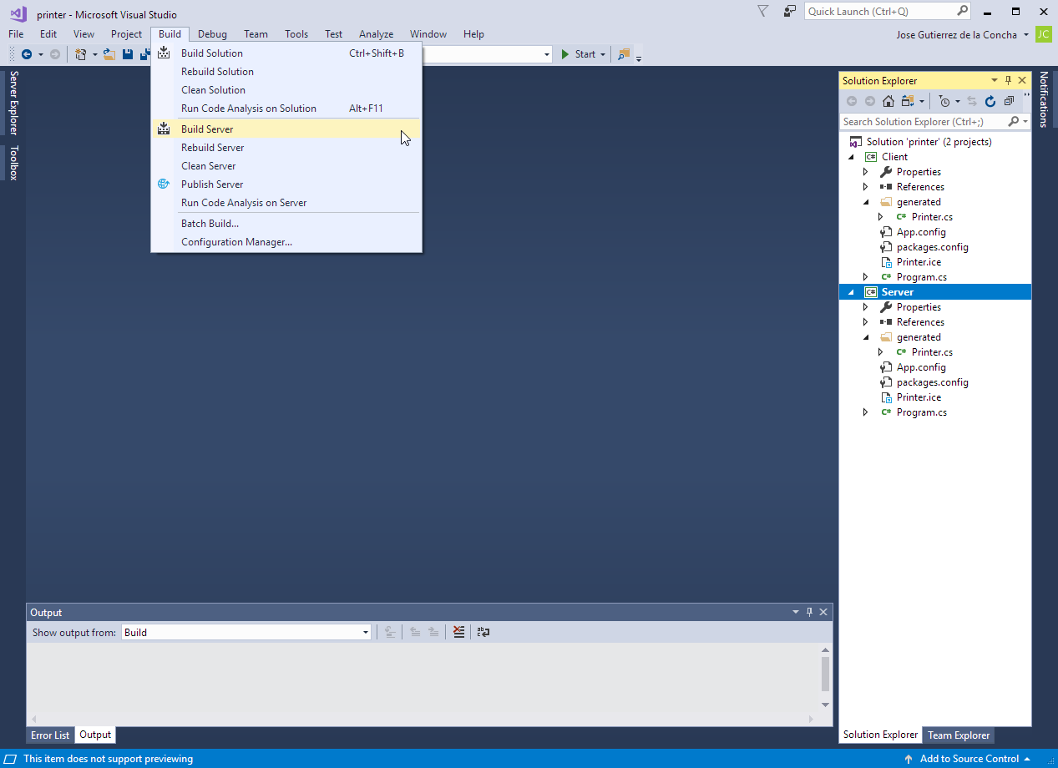The height and width of the screenshot is (768, 1058).
Task: Choose Configuration Manager menu entry
Action: pyautogui.click(x=236, y=242)
